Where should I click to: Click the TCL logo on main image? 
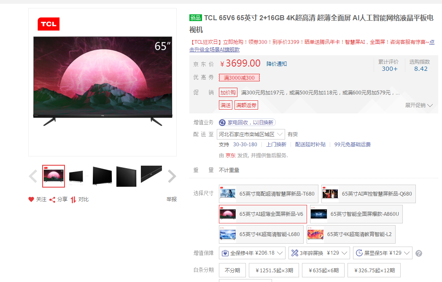coord(49,24)
